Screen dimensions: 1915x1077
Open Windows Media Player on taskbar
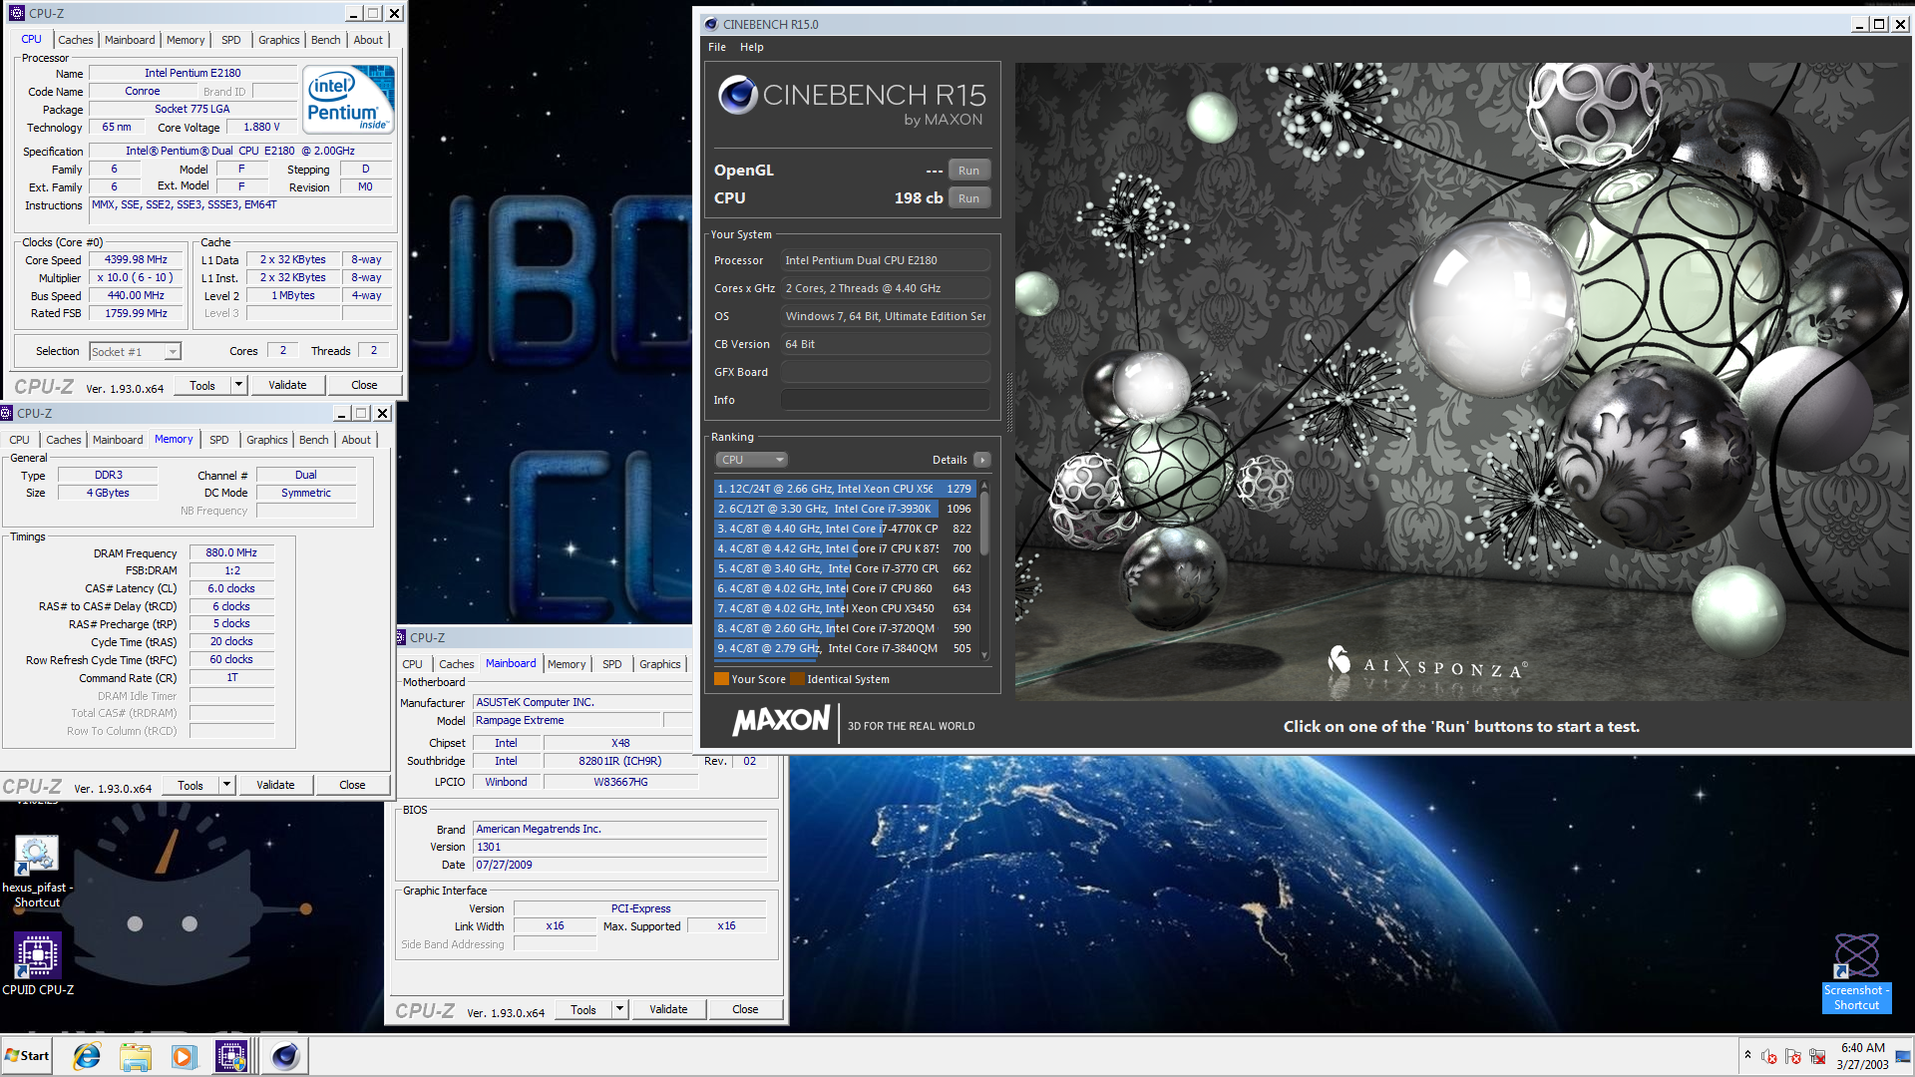tap(183, 1056)
